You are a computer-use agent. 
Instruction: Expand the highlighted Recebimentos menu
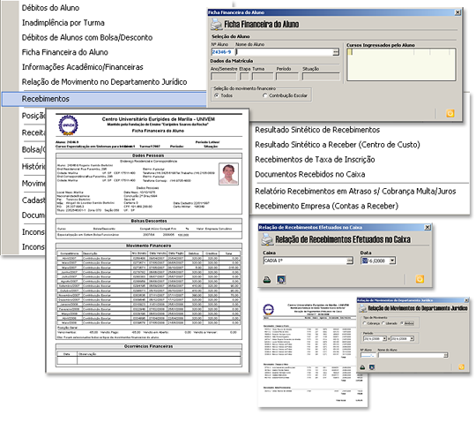[104, 99]
